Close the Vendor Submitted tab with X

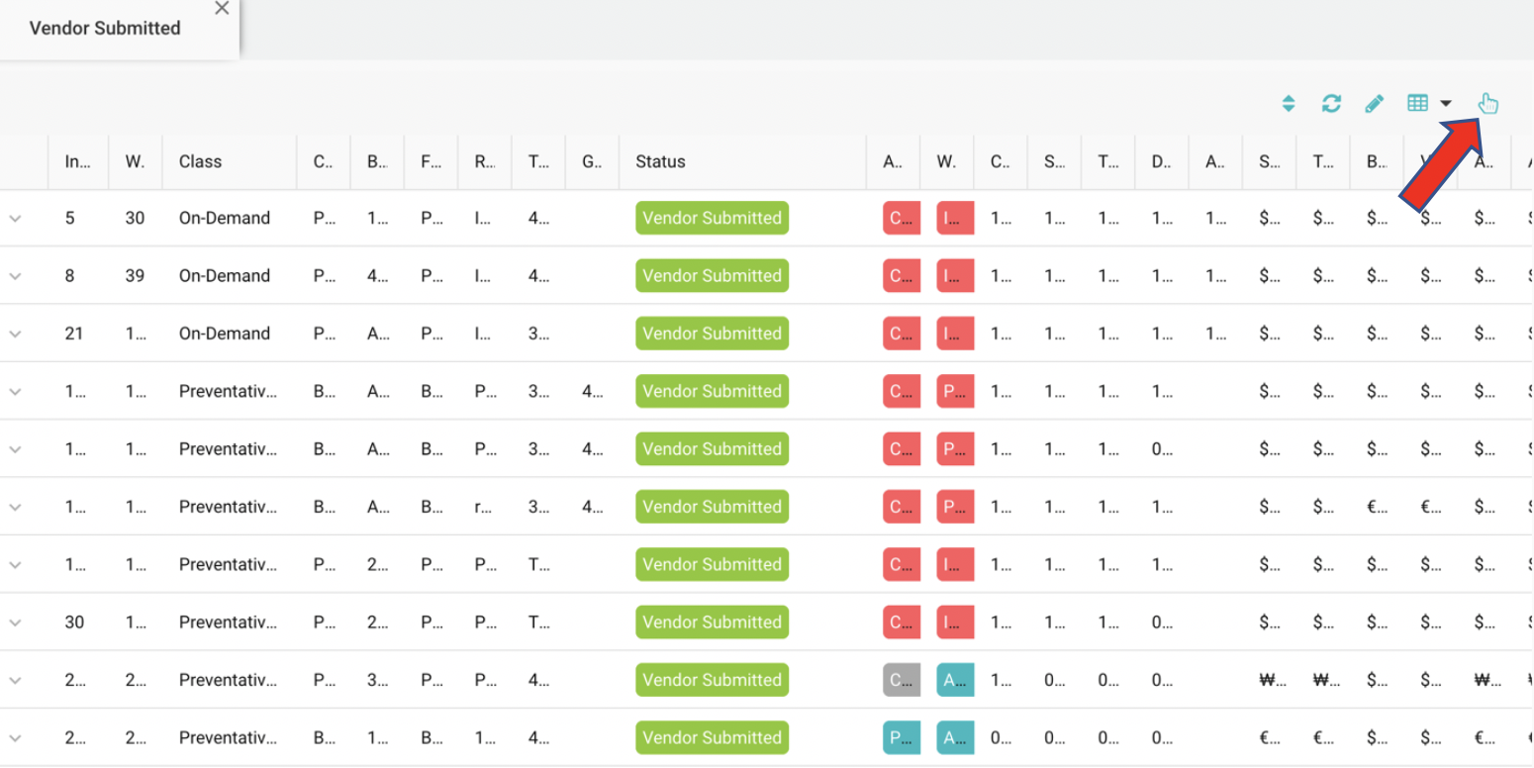coord(222,9)
